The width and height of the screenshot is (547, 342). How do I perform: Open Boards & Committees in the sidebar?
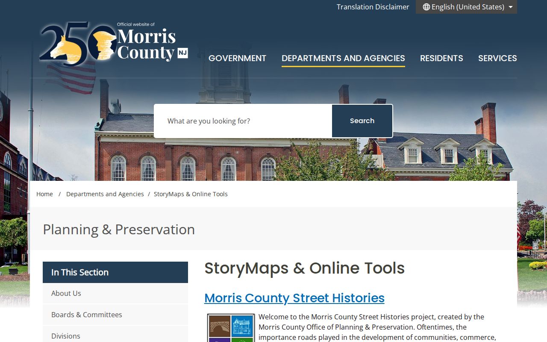(115, 315)
